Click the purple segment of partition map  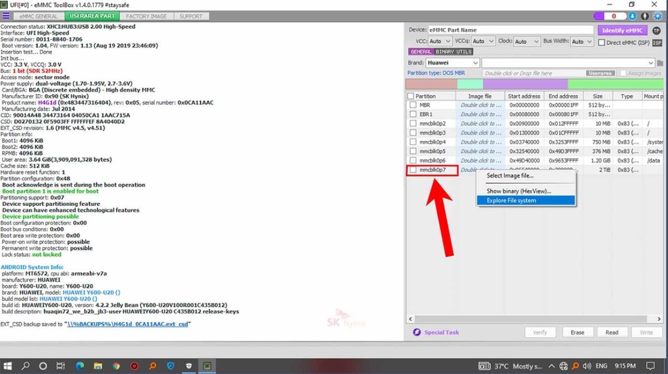(x=525, y=84)
